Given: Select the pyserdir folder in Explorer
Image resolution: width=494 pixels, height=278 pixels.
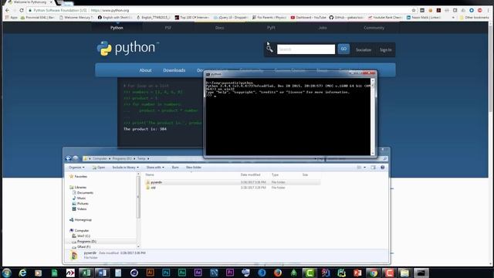Looking at the screenshot, I should [232, 182].
